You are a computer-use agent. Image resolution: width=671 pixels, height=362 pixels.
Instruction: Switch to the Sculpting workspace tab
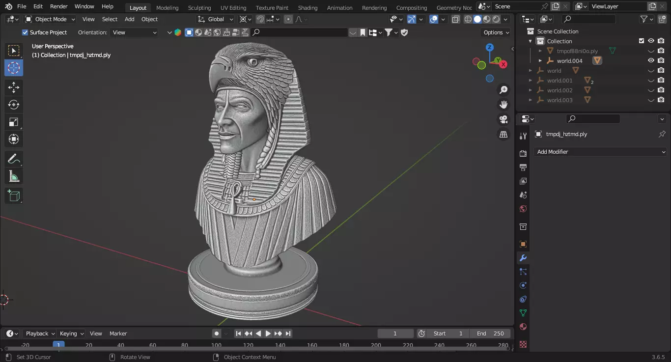[x=199, y=7]
